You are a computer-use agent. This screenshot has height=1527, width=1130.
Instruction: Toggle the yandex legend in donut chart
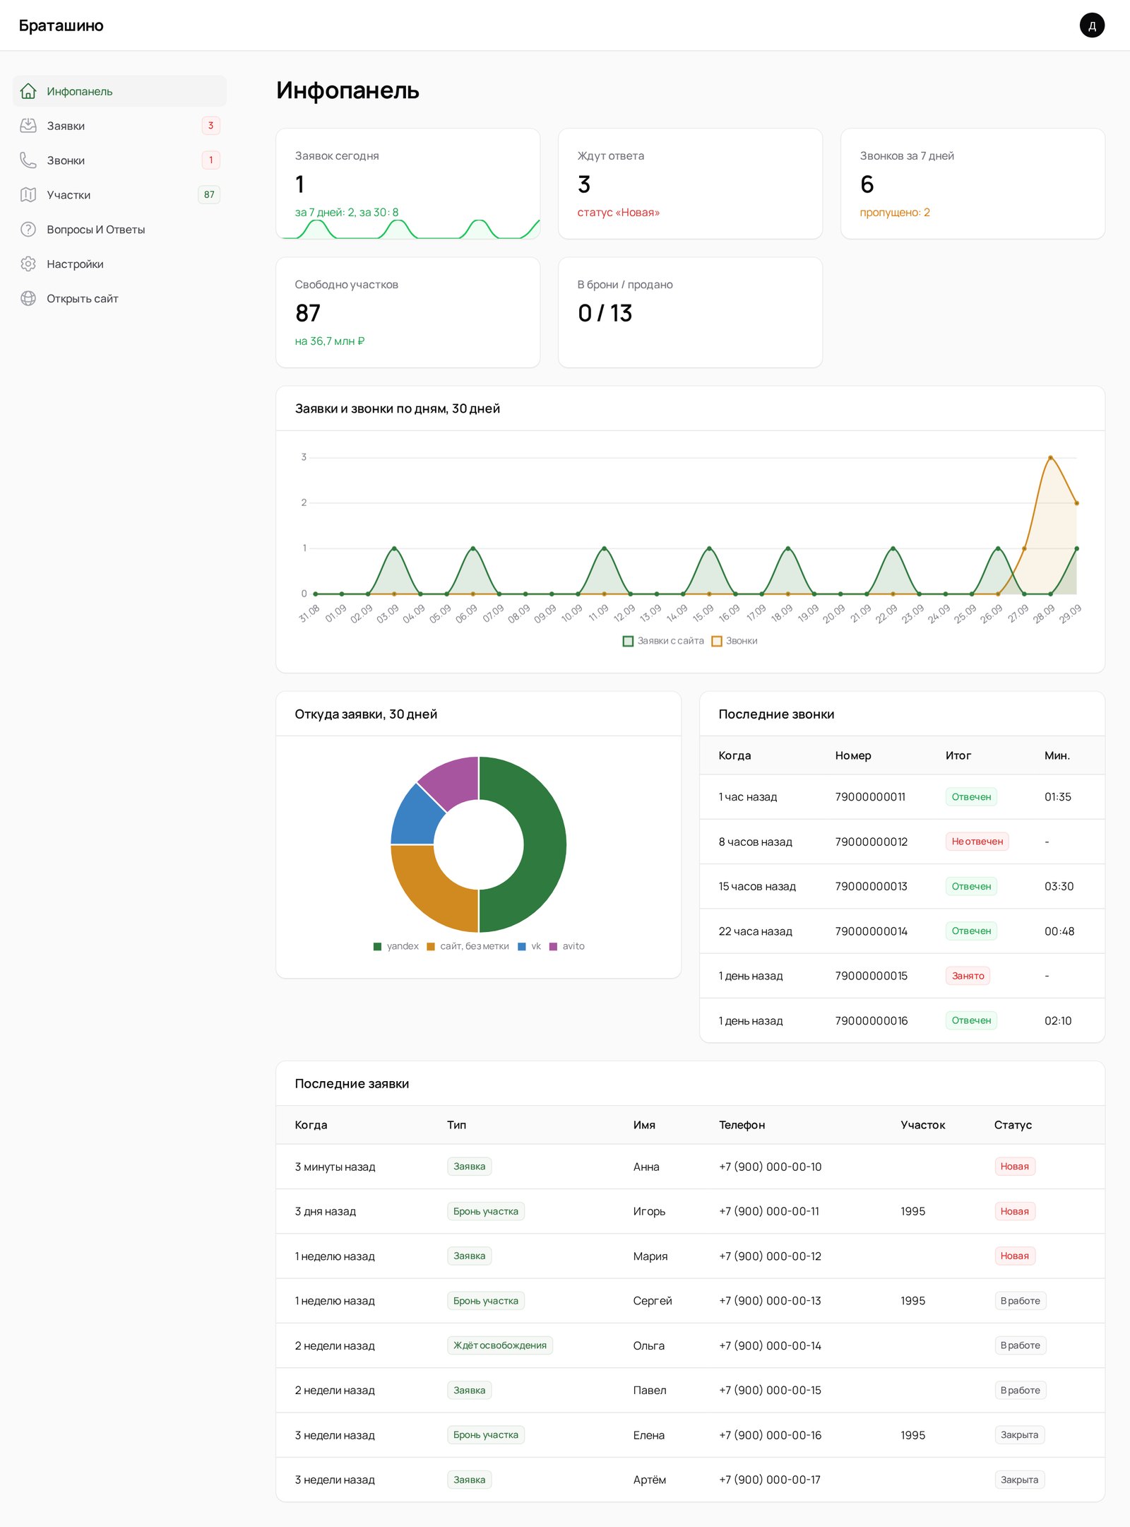(395, 946)
